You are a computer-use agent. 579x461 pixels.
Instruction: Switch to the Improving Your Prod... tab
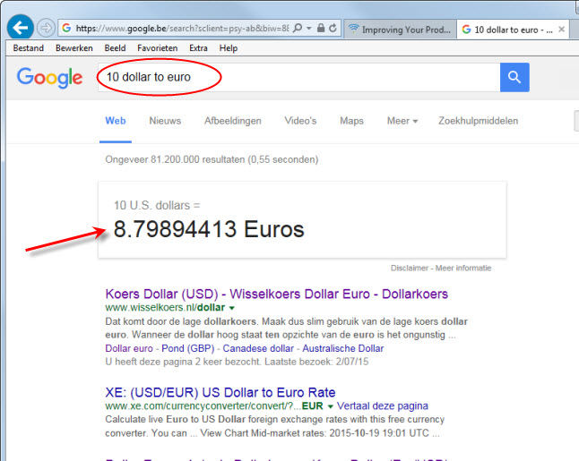pos(401,30)
